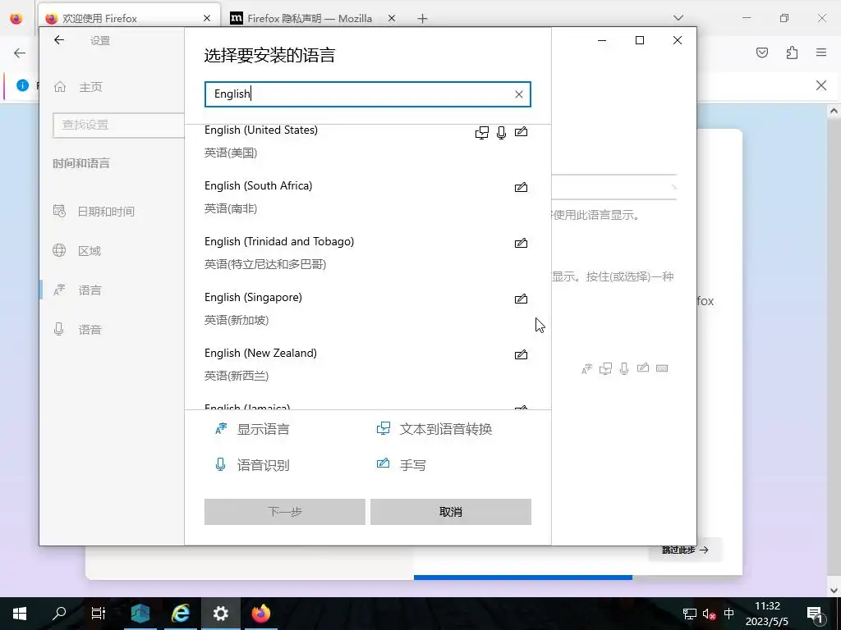
Task: Click the 取消 cancel button
Action: pyautogui.click(x=451, y=512)
